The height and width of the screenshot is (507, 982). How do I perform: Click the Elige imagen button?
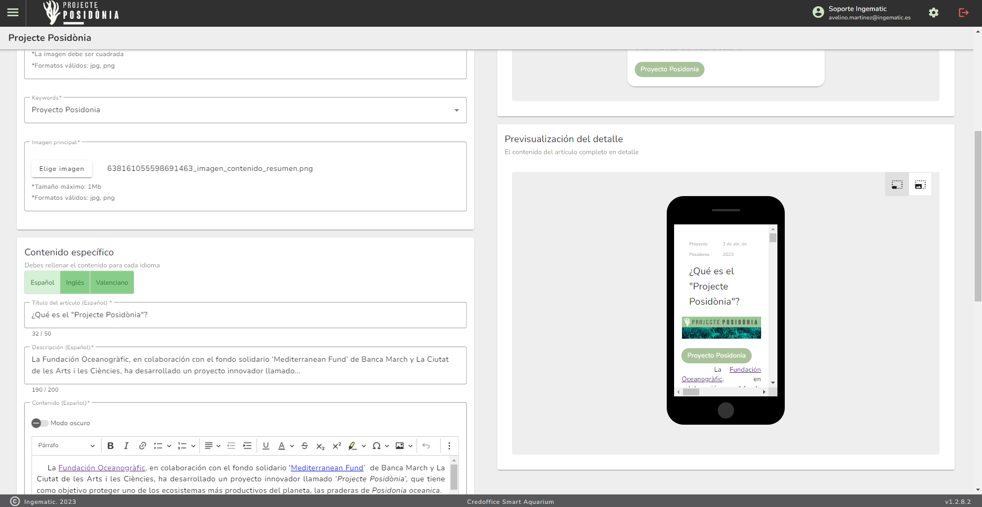tap(61, 169)
